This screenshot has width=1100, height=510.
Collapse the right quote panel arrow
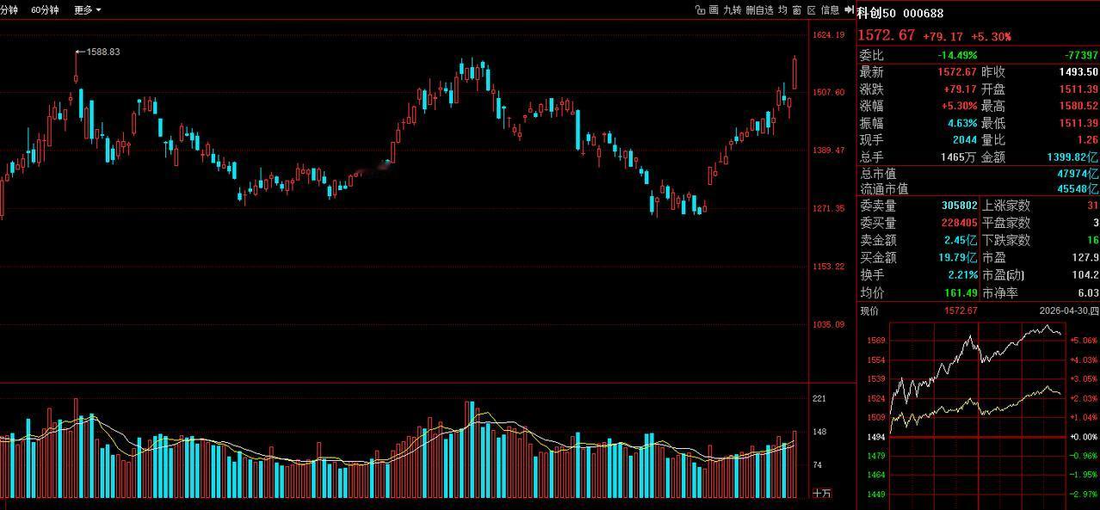(849, 10)
